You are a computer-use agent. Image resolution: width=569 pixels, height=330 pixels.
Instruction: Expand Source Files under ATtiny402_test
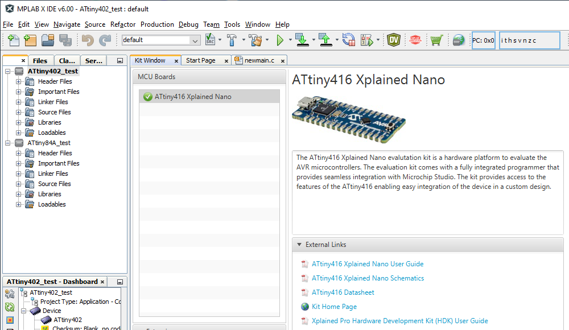click(x=18, y=112)
